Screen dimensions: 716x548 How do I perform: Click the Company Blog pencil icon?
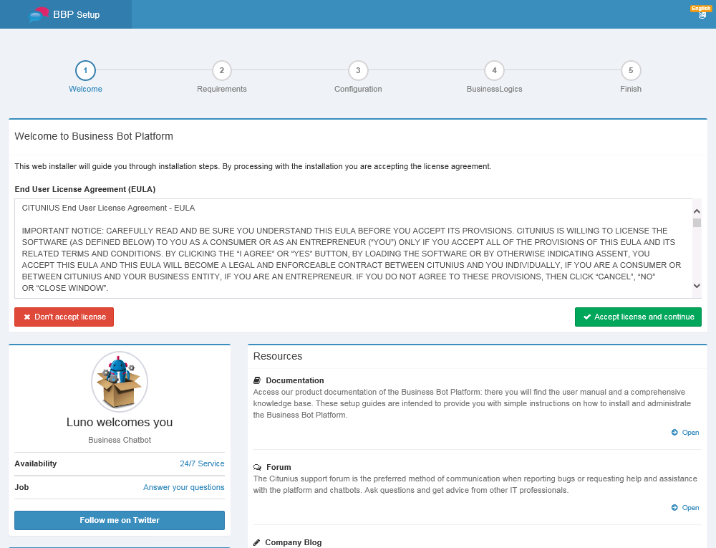pos(256,542)
